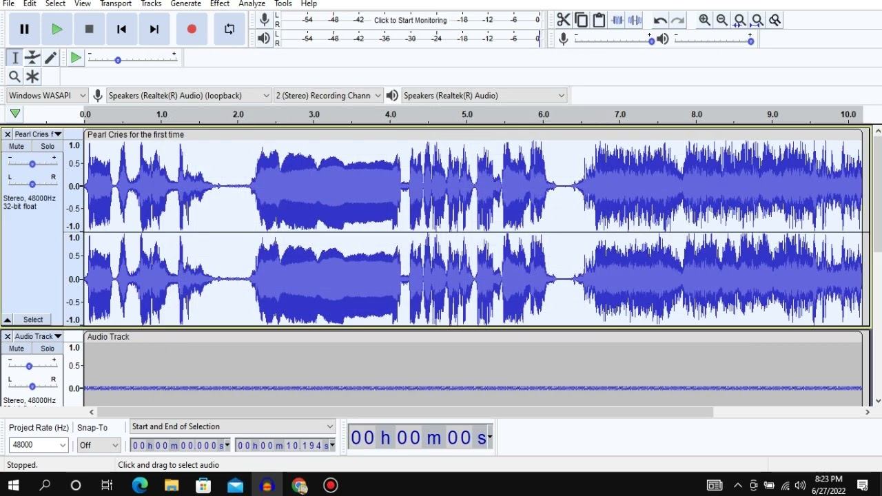Skip to start of project
This screenshot has width=882, height=496.
click(x=121, y=29)
